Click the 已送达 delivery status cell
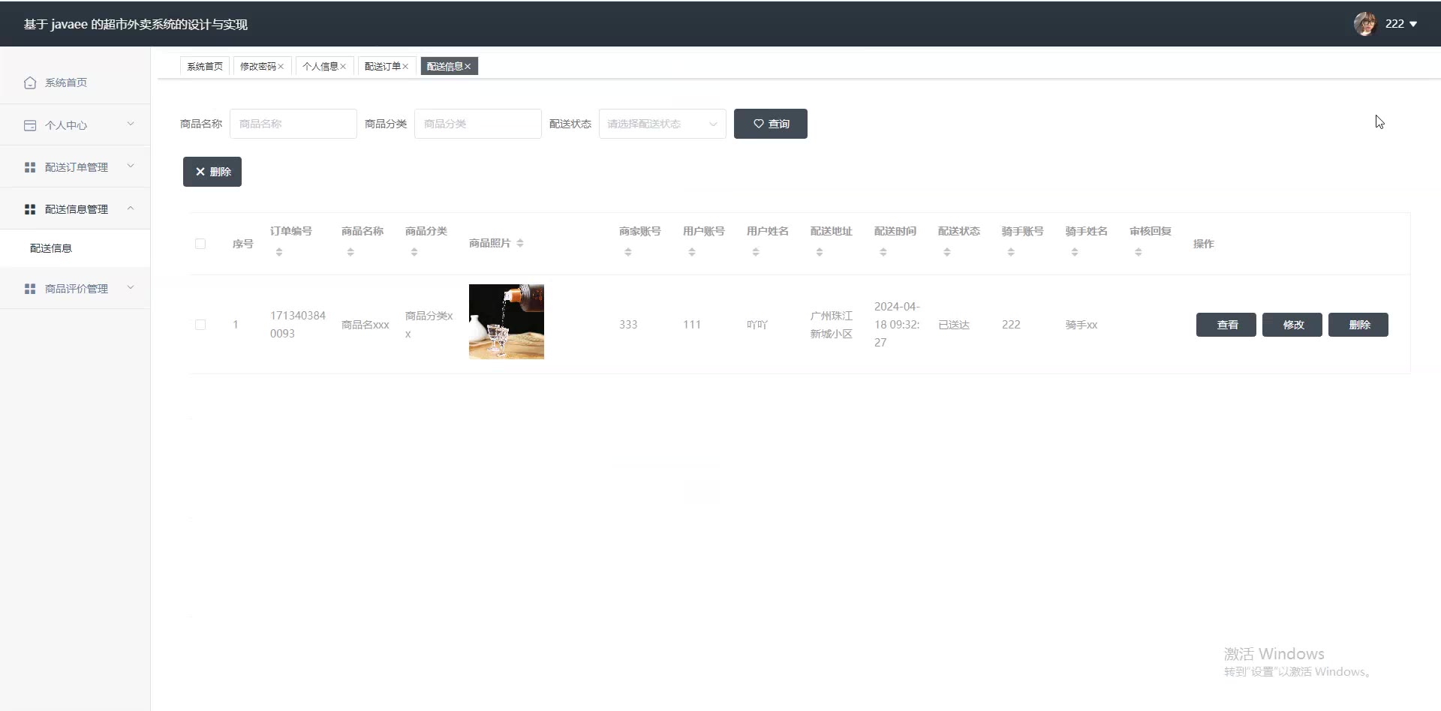Image resolution: width=1441 pixels, height=711 pixels. 954,325
